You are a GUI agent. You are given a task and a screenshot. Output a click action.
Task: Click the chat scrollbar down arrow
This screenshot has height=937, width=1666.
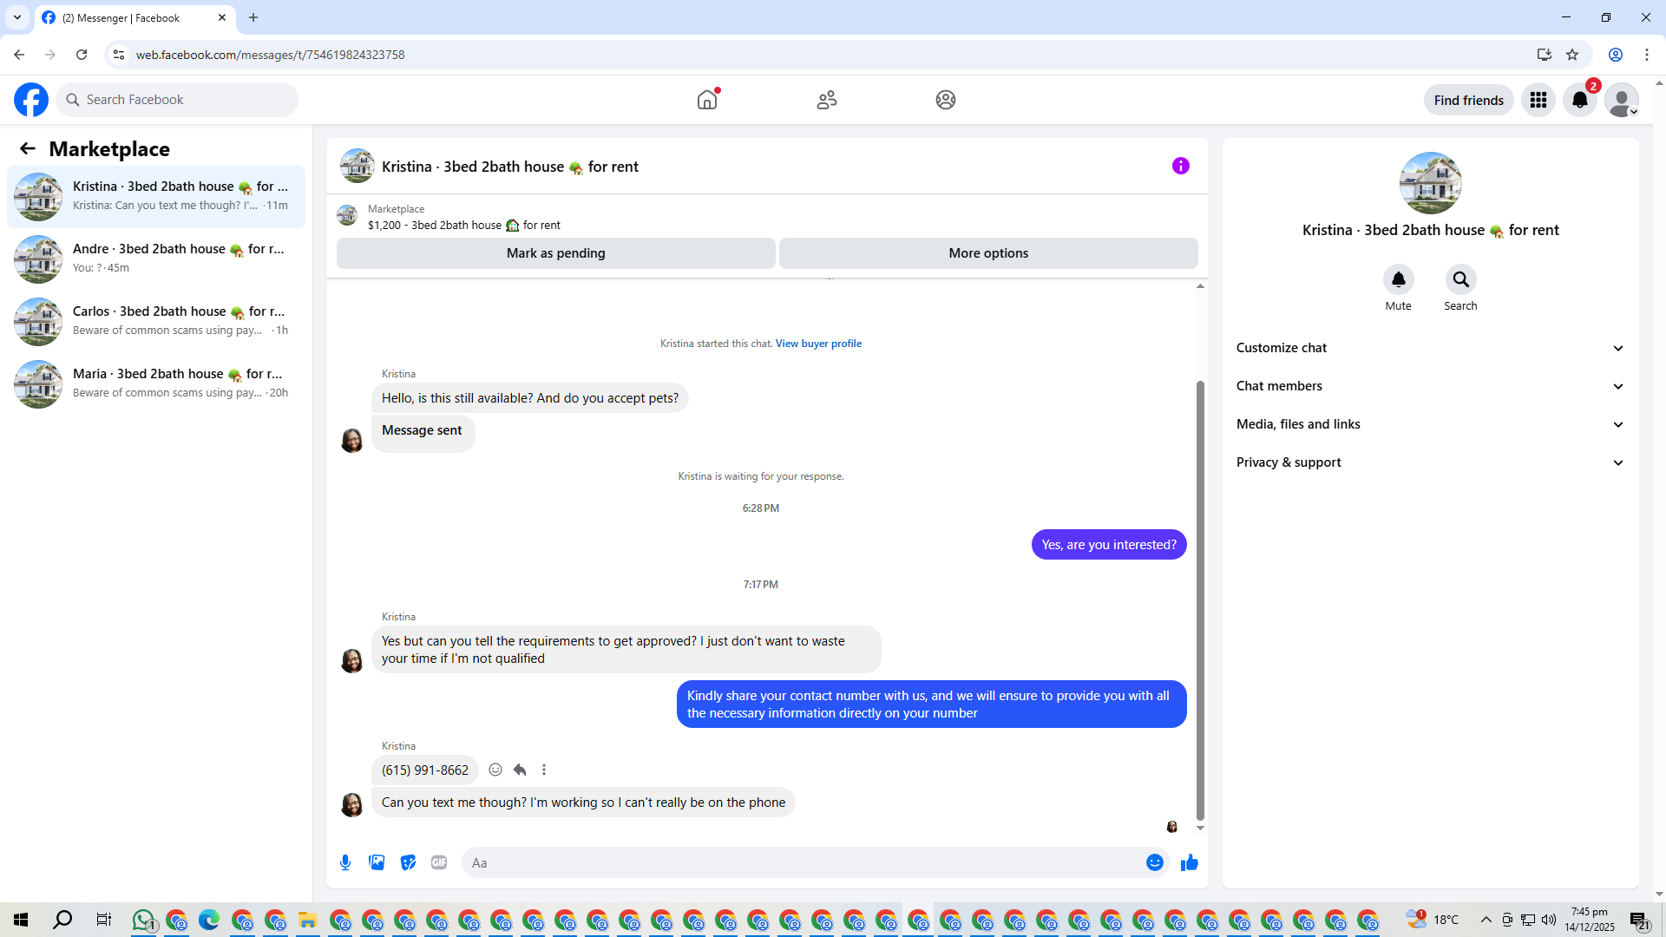point(1200,829)
